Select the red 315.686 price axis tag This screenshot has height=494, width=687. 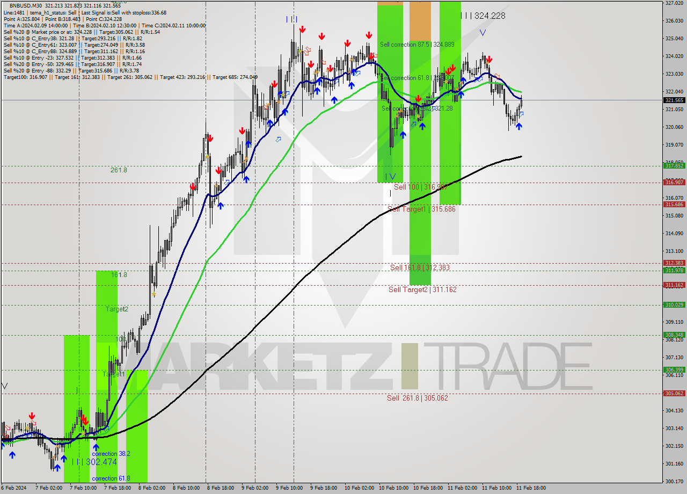tap(674, 205)
